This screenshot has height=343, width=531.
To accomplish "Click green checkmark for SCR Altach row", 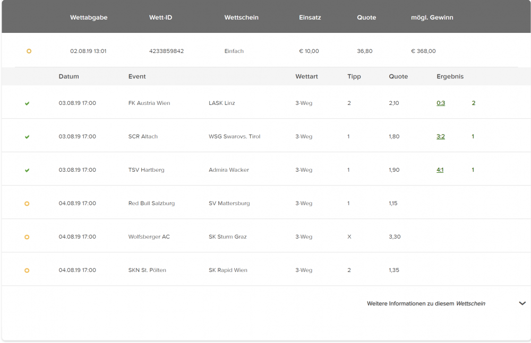I will tap(27, 137).
